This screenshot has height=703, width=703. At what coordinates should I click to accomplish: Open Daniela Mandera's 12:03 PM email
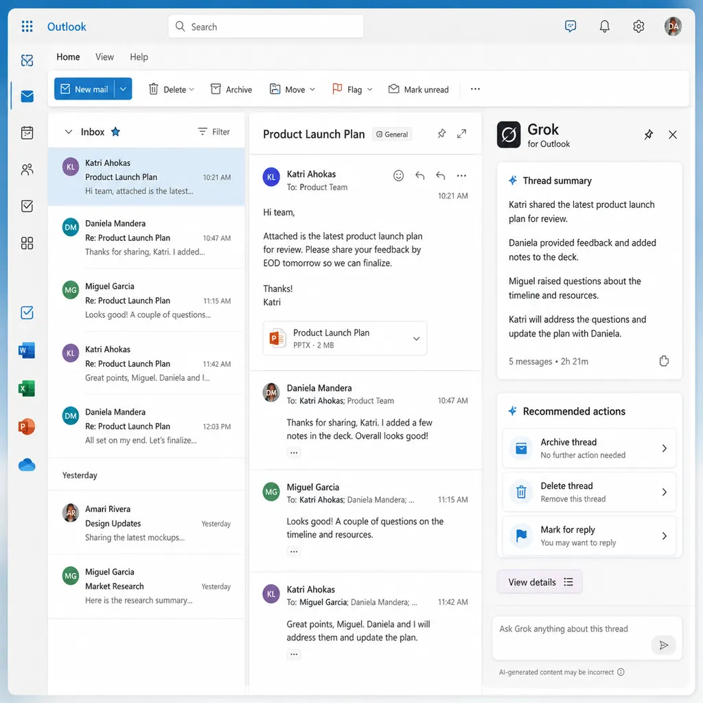tap(146, 426)
